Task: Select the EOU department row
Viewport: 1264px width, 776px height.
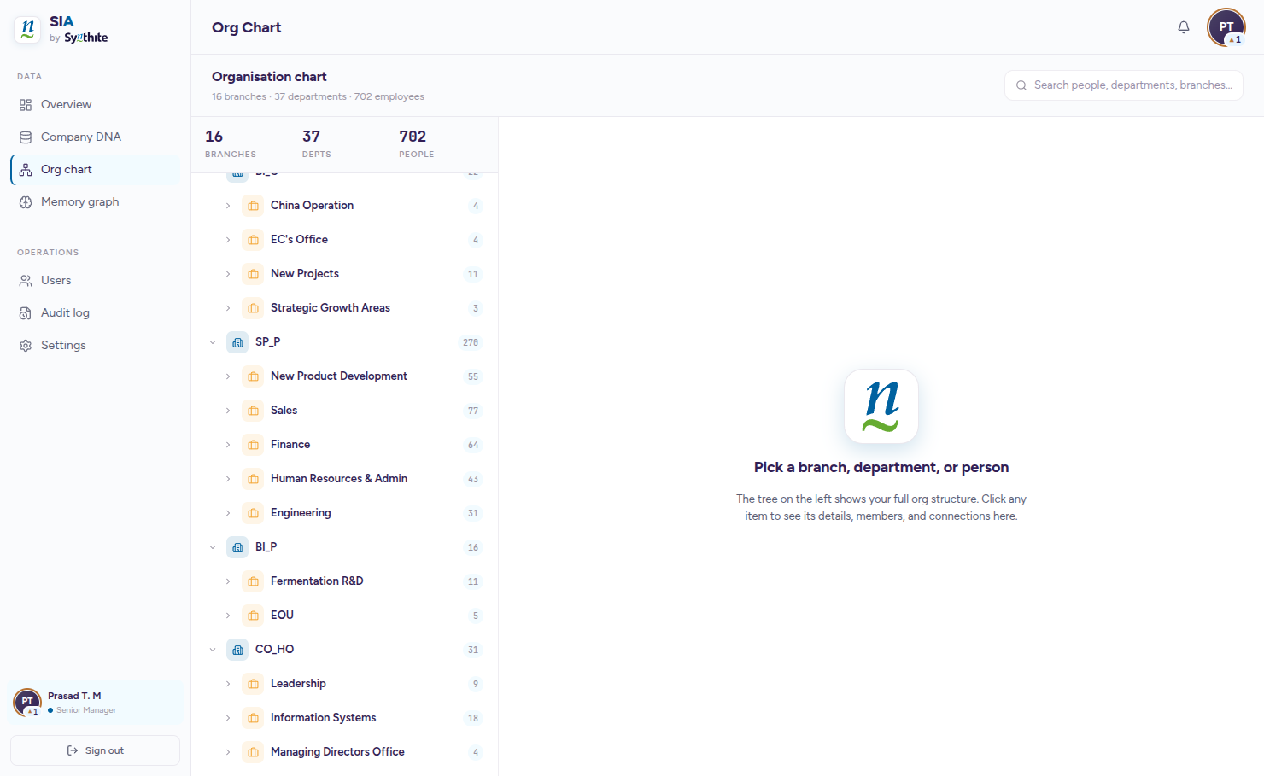Action: click(x=345, y=616)
